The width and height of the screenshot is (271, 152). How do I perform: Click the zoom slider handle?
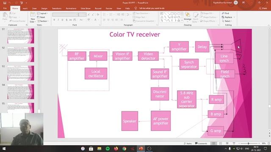click(249, 144)
